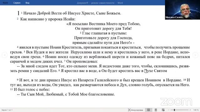Switch to Read Mode view icon

tap(148, 110)
